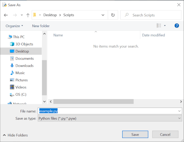Expand the address bar previous locations dropdown
This screenshot has height=142, width=184.
[103, 15]
